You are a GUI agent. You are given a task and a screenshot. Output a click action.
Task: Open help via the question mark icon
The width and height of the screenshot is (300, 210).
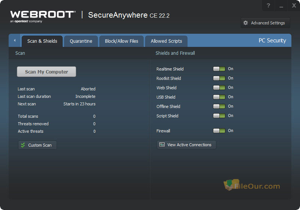point(268,6)
